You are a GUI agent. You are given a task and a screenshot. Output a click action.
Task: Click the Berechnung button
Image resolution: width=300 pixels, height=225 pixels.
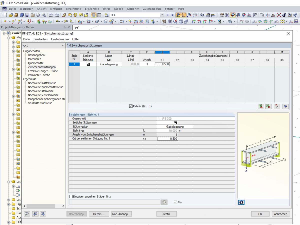point(76,214)
